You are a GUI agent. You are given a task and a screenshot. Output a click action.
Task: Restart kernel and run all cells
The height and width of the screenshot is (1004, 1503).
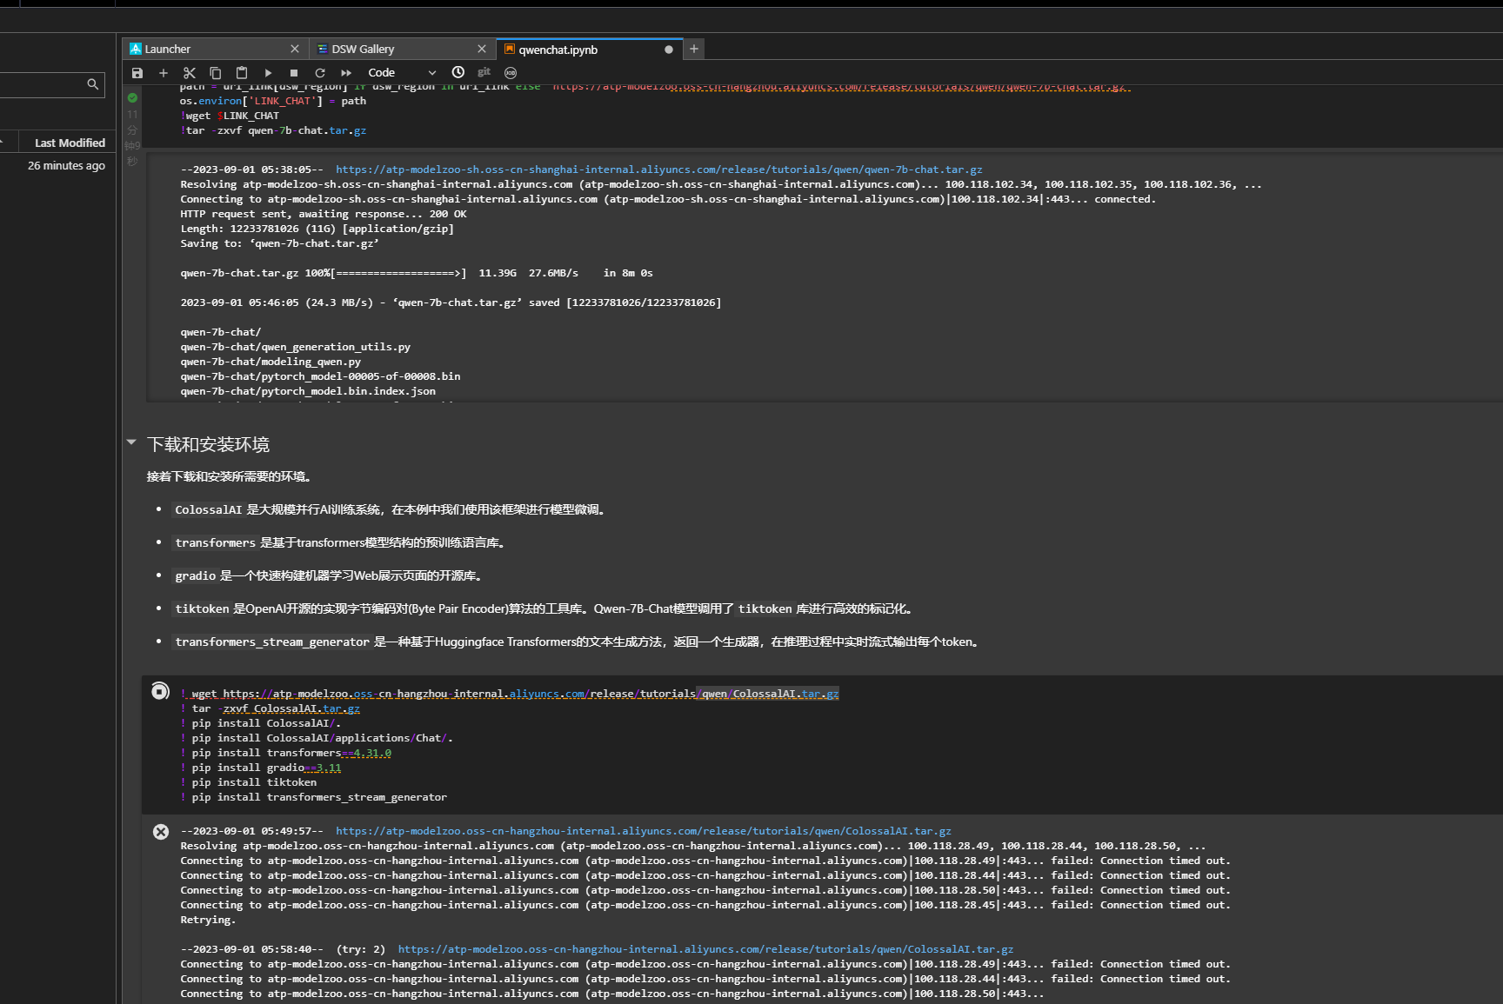point(346,73)
